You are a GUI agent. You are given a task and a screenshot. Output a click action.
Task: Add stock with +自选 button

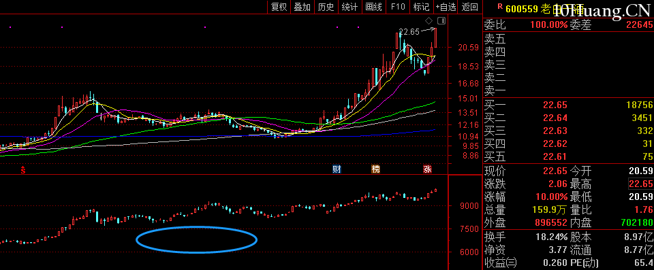pyautogui.click(x=446, y=7)
